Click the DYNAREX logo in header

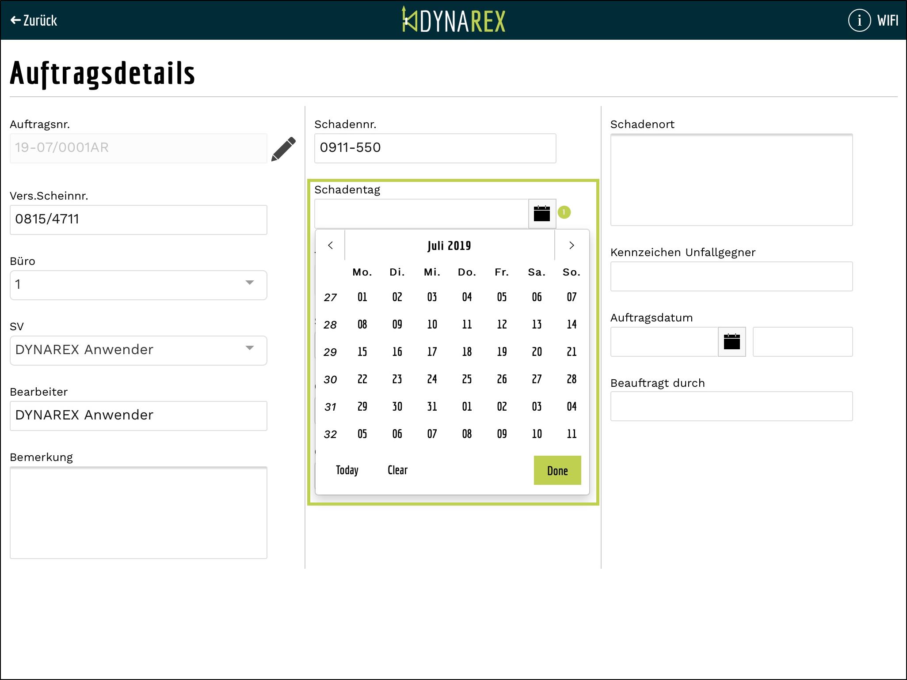pos(453,20)
